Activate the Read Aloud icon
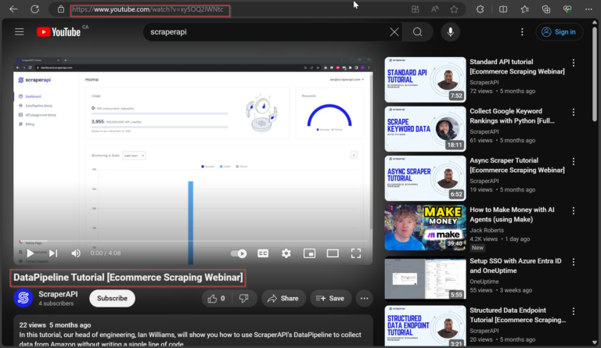601x348 pixels. (x=434, y=9)
